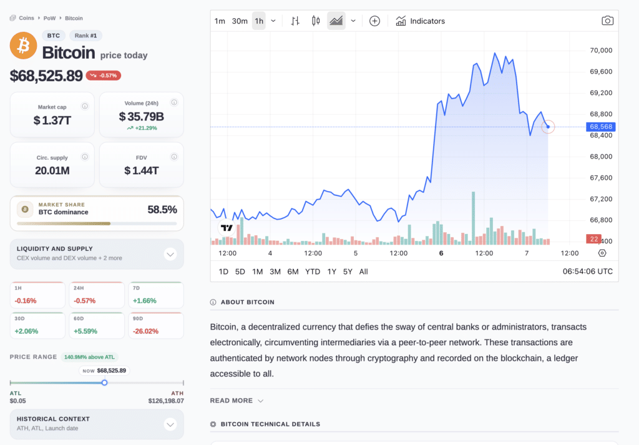Click the Market cap info icon
This screenshot has width=639, height=445.
click(85, 107)
